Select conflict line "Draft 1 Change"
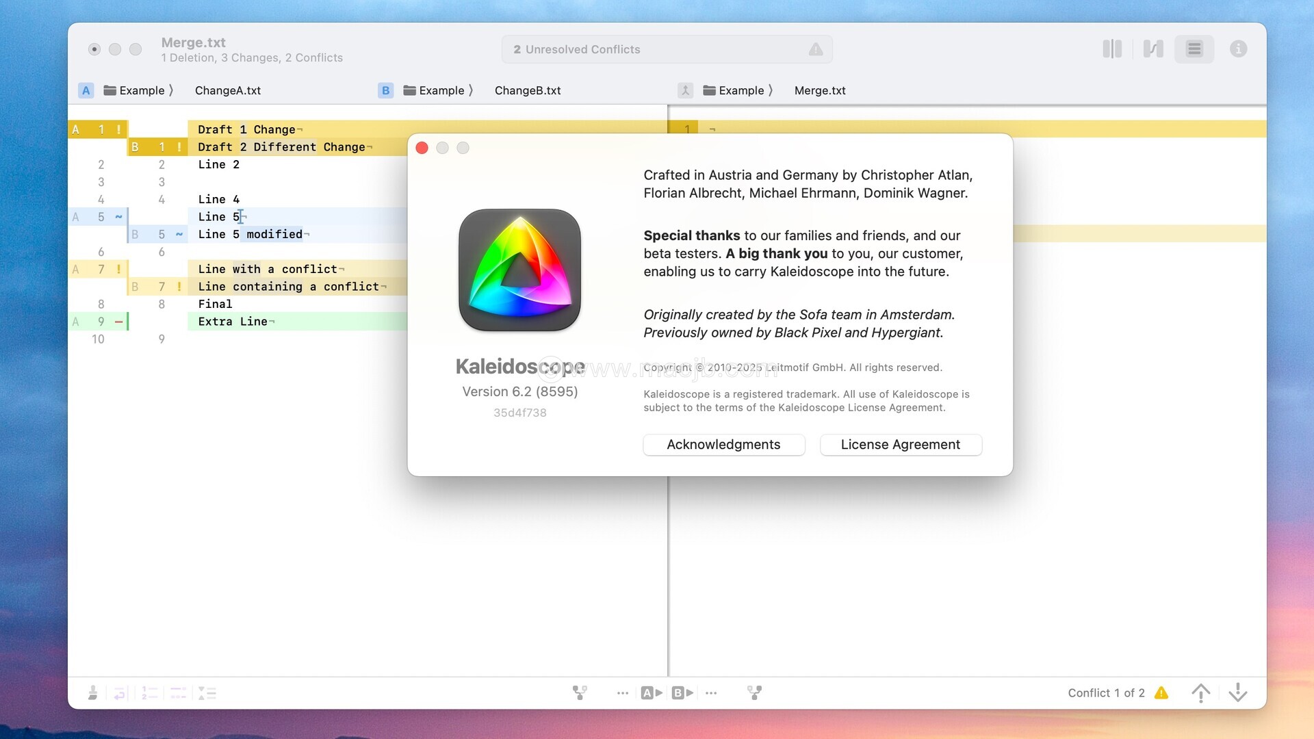The image size is (1314, 739). pos(246,129)
